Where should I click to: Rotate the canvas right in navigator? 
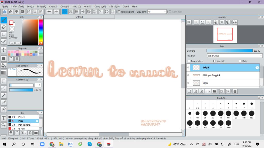click(228, 22)
